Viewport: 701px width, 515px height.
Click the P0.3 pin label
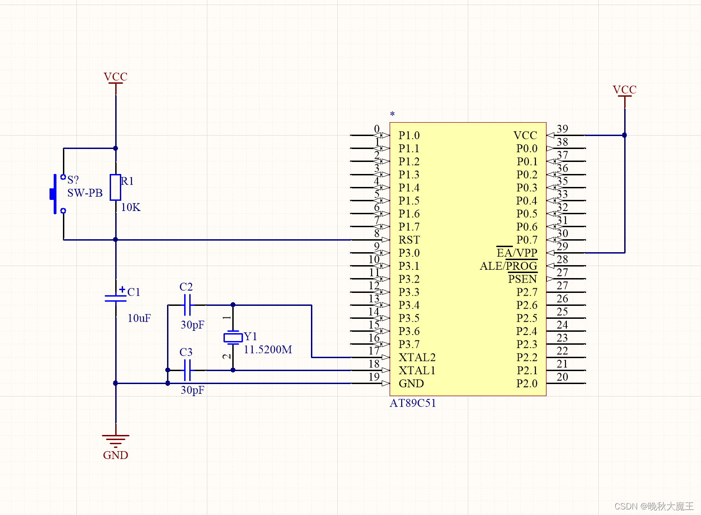[x=527, y=188]
